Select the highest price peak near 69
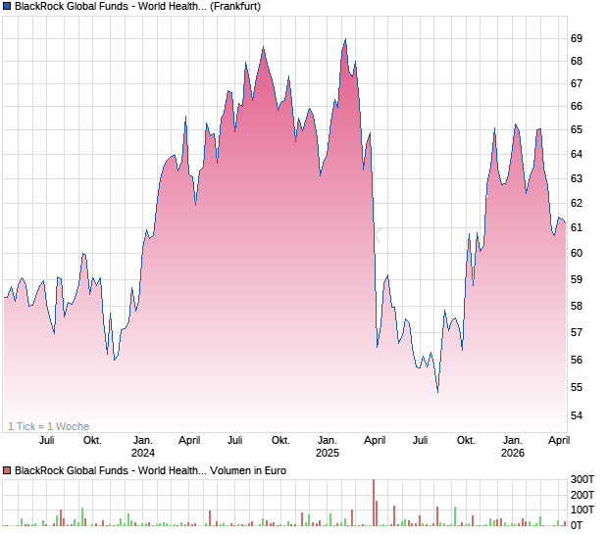This screenshot has width=608, height=535. click(x=344, y=40)
